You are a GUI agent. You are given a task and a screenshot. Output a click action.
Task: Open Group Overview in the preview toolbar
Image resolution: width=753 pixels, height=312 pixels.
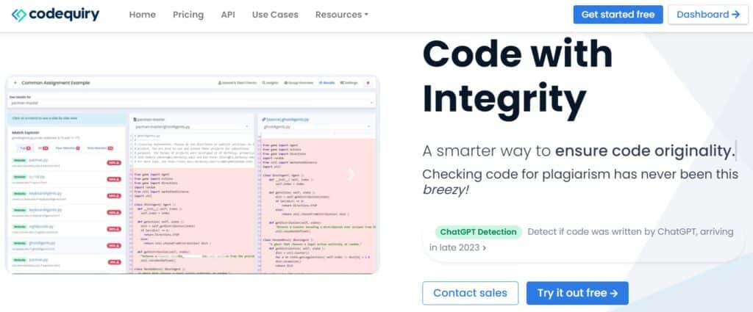point(299,83)
